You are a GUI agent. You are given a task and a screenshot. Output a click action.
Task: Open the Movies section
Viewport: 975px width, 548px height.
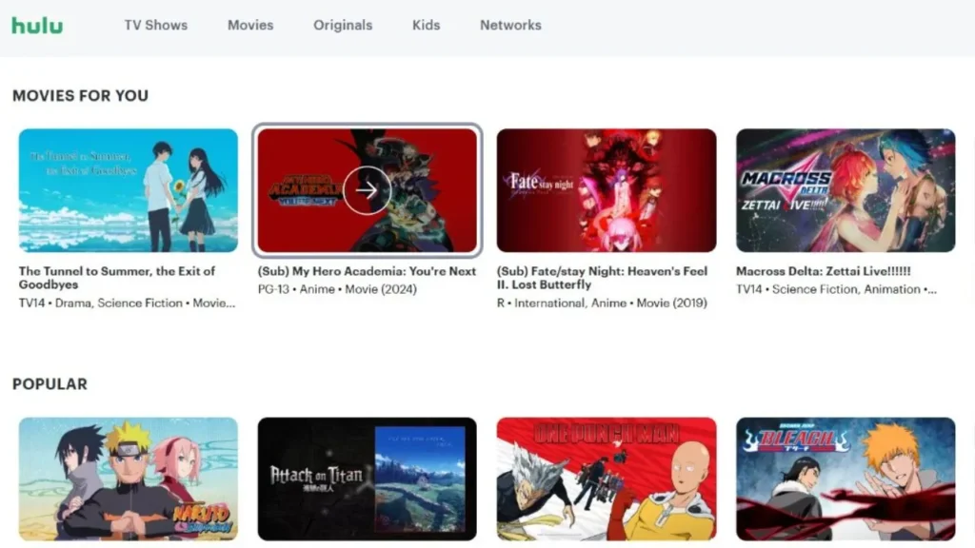tap(249, 26)
